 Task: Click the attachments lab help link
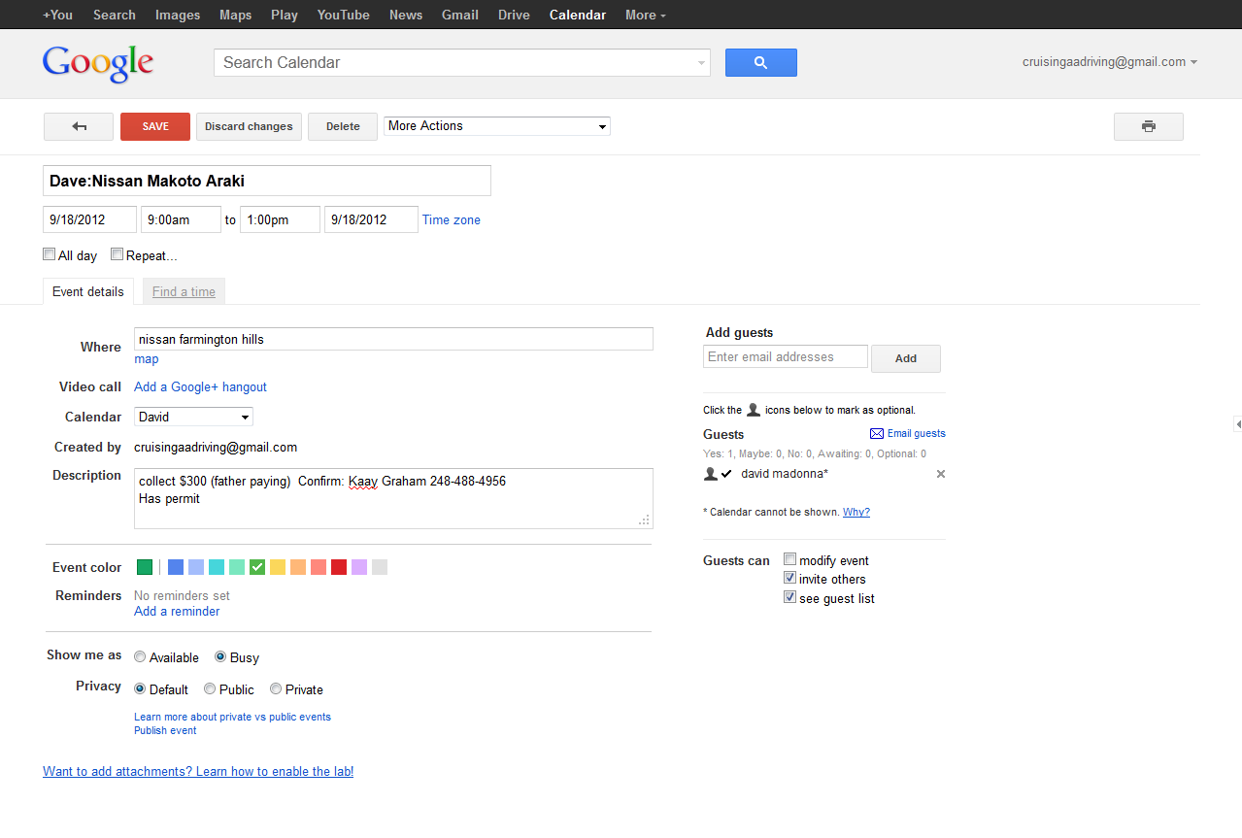tap(198, 772)
